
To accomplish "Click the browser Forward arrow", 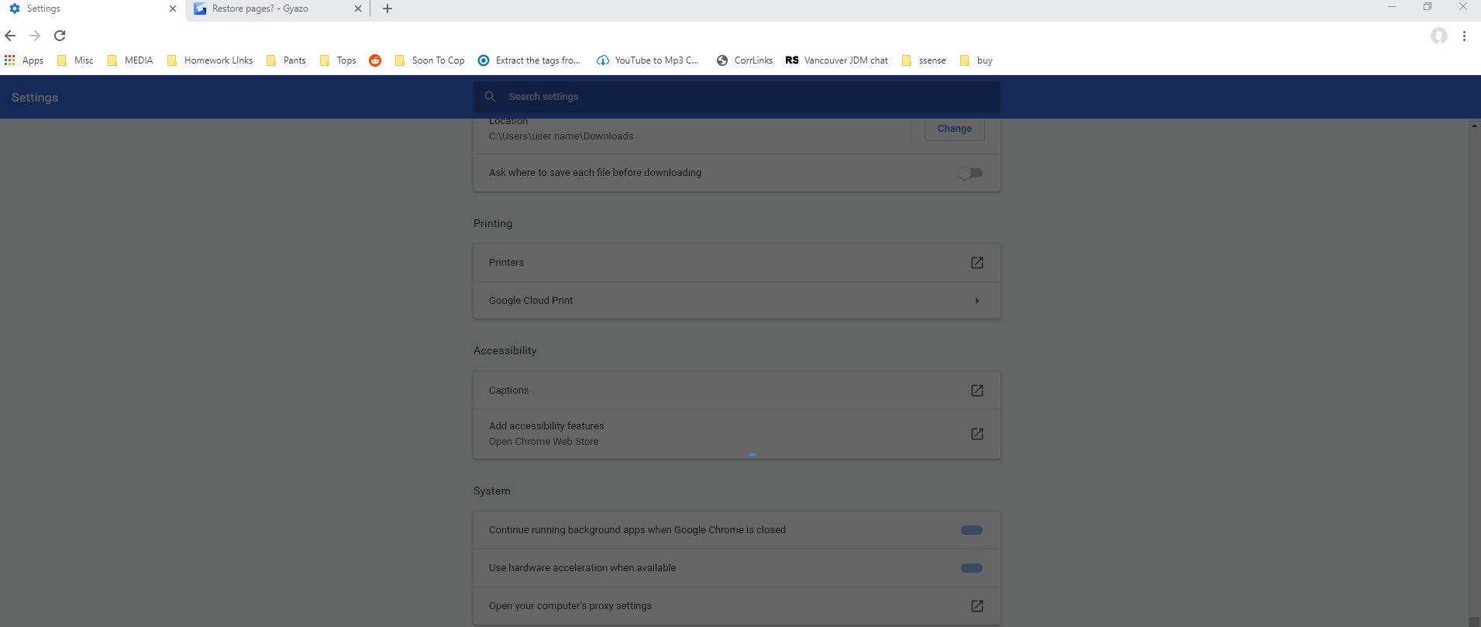I will pyautogui.click(x=35, y=36).
